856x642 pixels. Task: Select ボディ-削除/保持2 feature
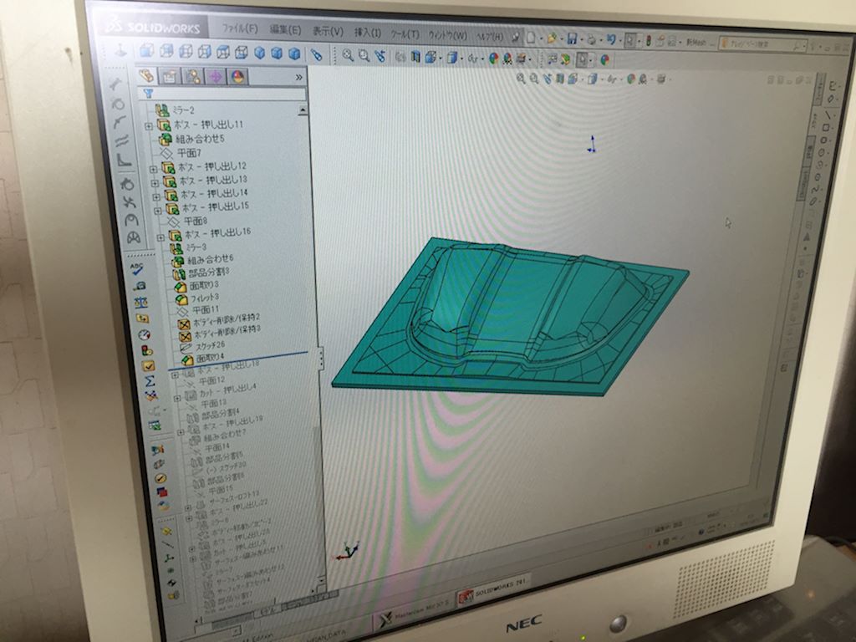(x=220, y=322)
